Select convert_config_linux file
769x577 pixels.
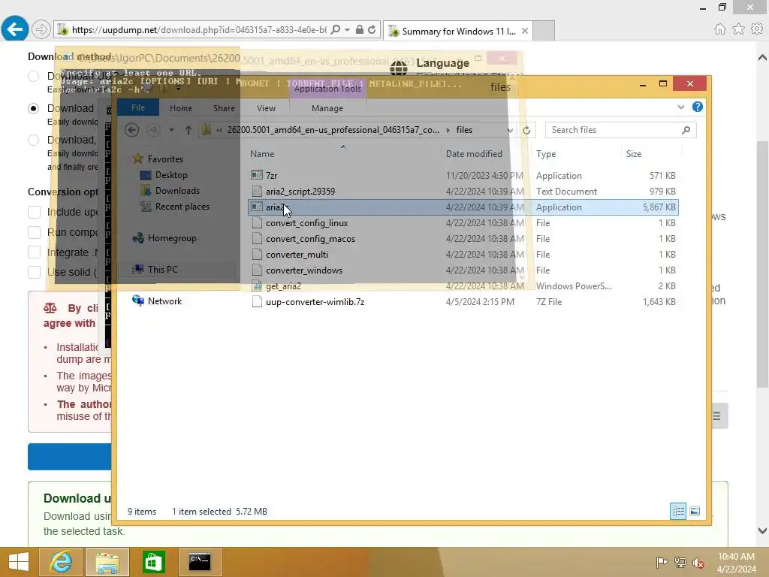(x=307, y=222)
